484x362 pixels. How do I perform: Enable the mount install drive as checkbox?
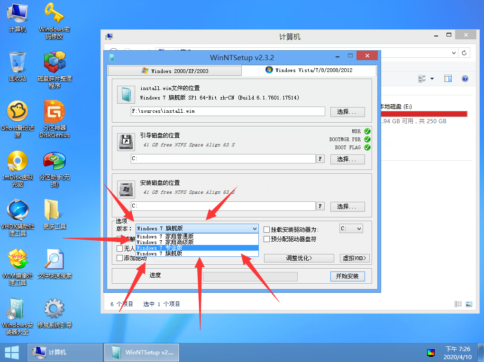click(x=267, y=230)
